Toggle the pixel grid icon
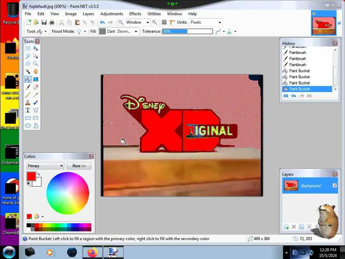This screenshot has width=345, height=259. click(x=164, y=22)
